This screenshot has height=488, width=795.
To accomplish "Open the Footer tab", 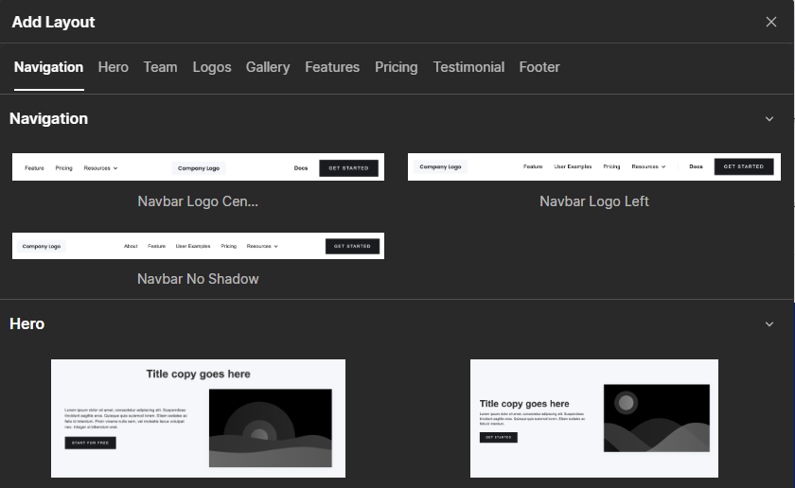I will (x=539, y=67).
